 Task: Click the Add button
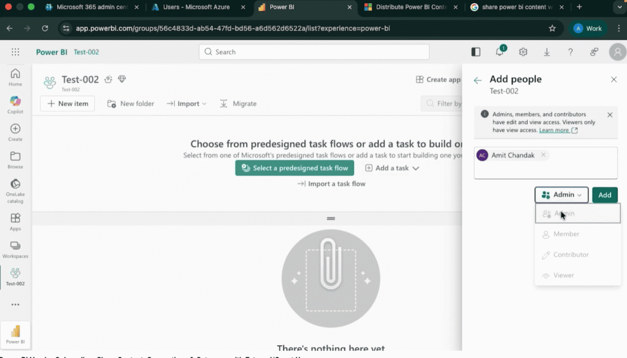coord(604,195)
